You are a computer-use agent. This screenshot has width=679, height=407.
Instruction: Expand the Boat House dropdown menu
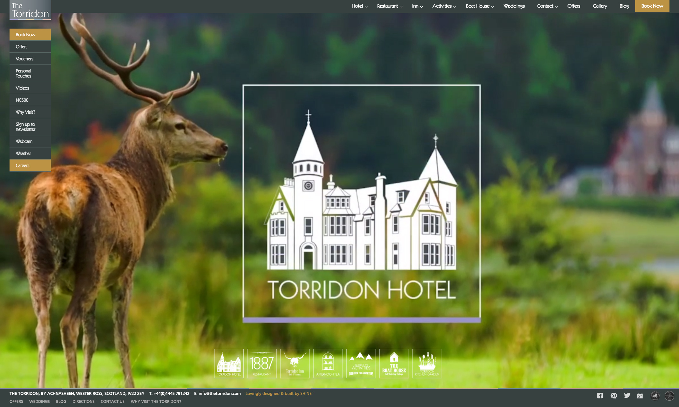click(479, 6)
